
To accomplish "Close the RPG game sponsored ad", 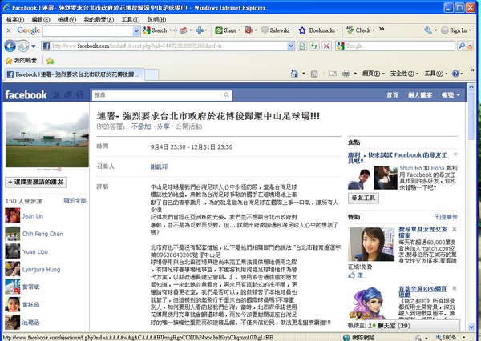I will [x=455, y=288].
